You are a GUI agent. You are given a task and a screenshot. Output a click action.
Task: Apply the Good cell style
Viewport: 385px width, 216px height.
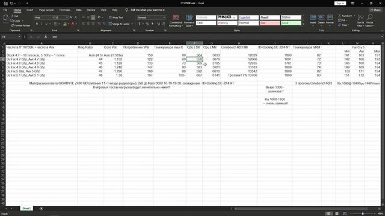291,23
